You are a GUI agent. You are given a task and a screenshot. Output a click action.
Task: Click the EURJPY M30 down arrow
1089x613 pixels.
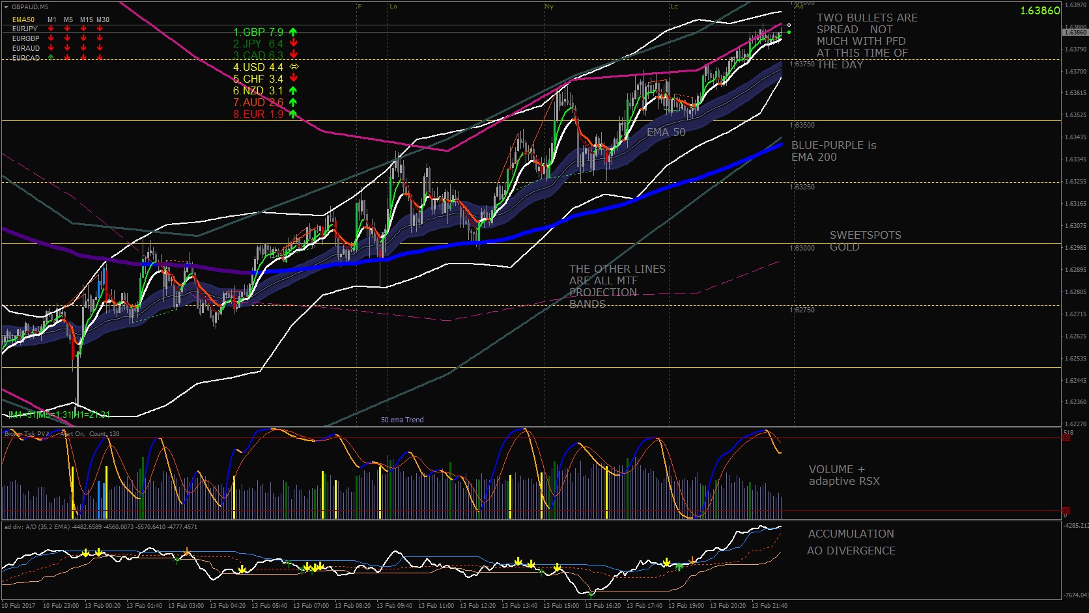(x=100, y=29)
